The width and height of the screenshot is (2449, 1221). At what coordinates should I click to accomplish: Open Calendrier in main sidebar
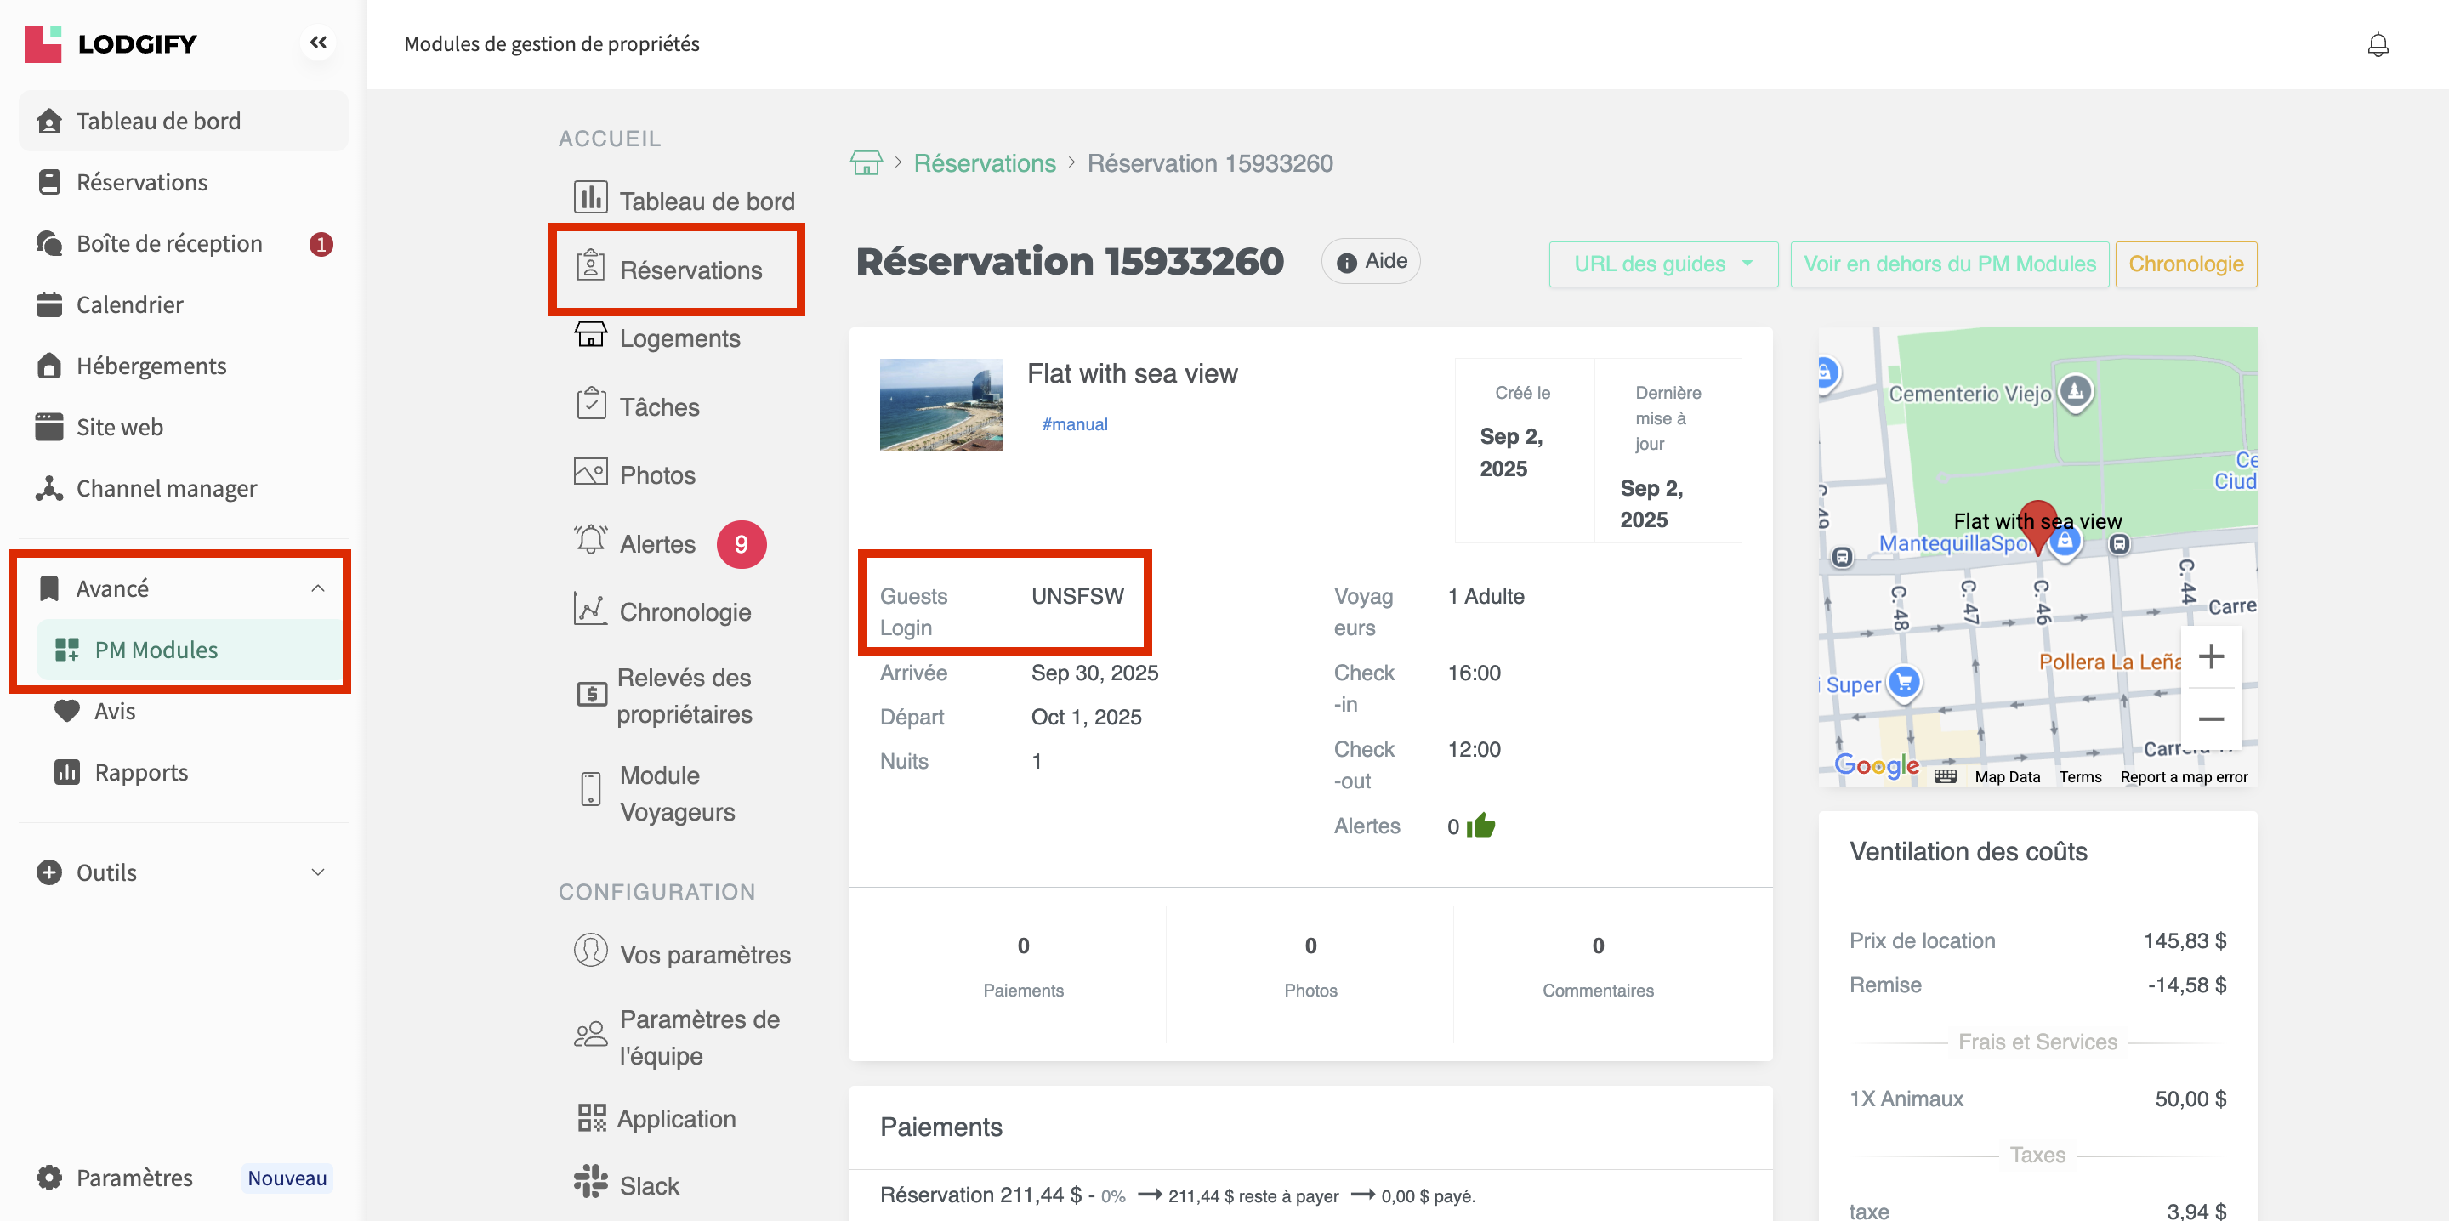pos(129,304)
